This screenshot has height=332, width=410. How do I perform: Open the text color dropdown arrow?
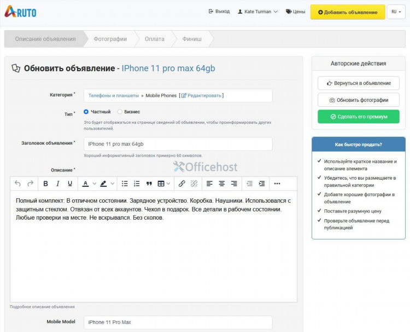coord(95,184)
